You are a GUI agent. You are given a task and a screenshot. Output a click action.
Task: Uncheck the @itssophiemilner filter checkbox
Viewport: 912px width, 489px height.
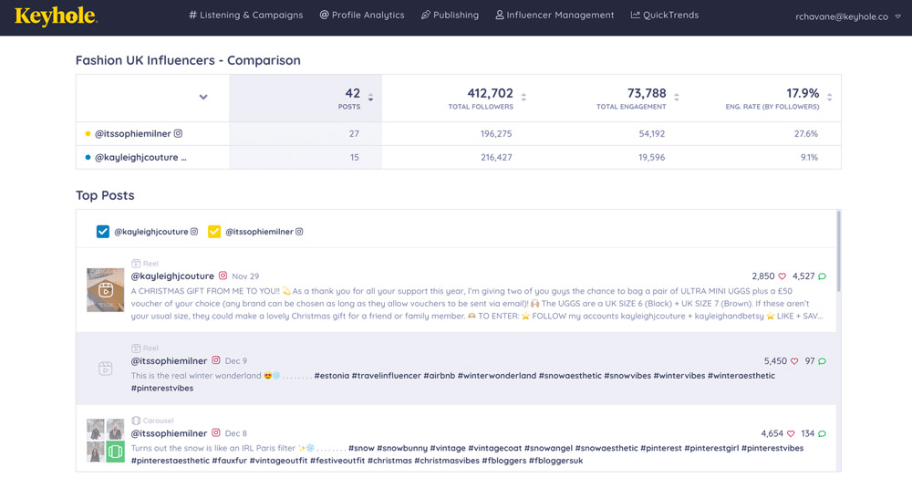pyautogui.click(x=214, y=232)
